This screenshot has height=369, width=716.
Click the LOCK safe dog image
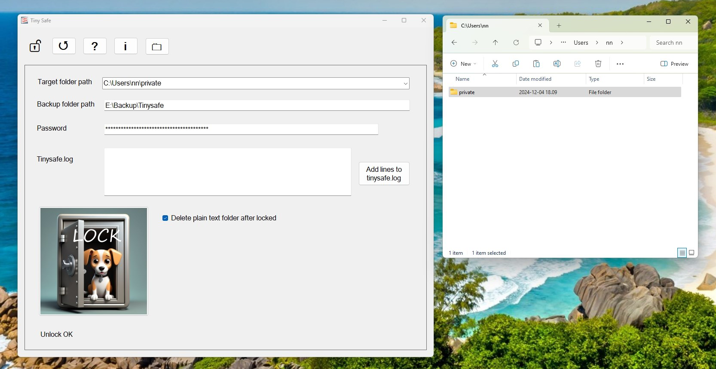click(94, 261)
